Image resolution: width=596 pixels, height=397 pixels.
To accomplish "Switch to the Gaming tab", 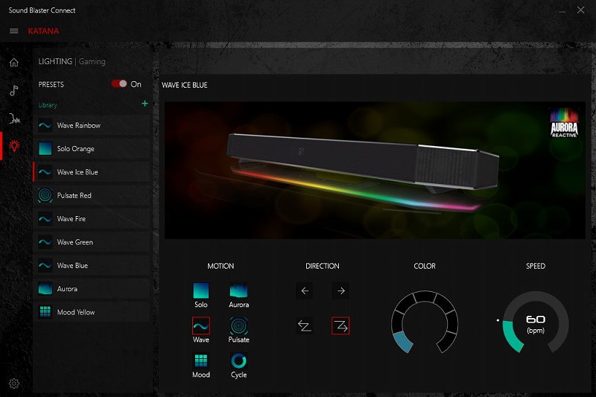I will coord(92,62).
